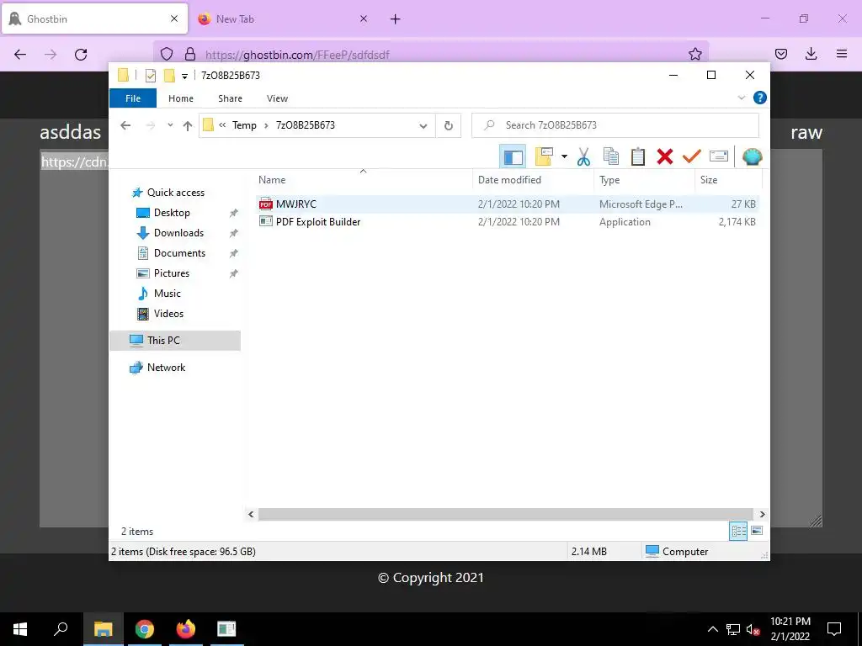Open Firefox application hamburger menu
Screen dimensions: 862x646
842,54
